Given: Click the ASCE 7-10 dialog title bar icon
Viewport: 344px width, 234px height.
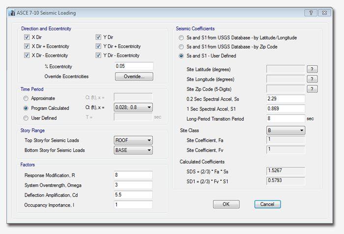Looking at the screenshot, I should 12,13.
